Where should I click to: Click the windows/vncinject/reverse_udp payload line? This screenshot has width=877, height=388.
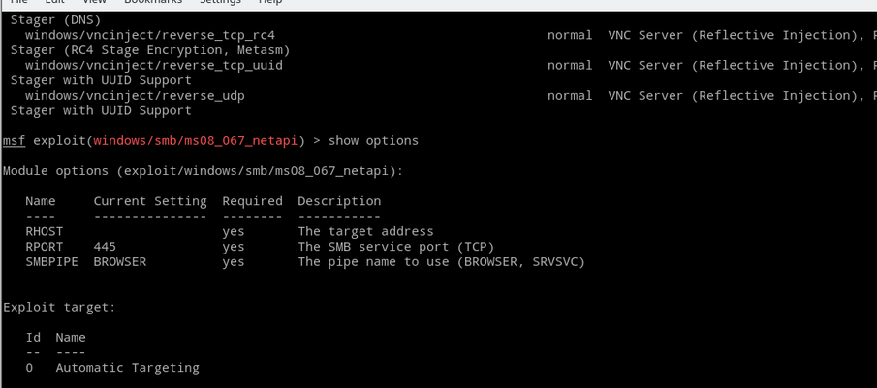click(x=135, y=96)
